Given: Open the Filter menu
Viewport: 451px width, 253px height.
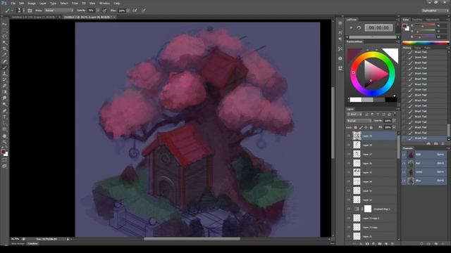Looking at the screenshot, I should coord(75,3).
